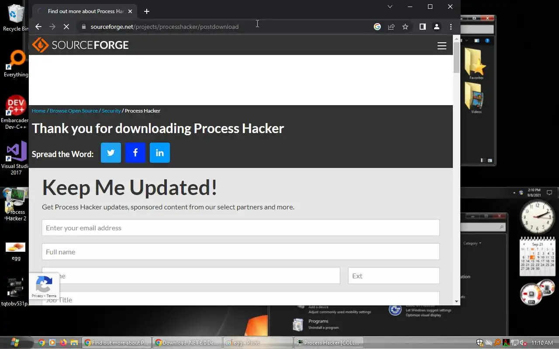This screenshot has height=349, width=559.
Task: Select Visual Studio 2017 desktop icon
Action: pyautogui.click(x=16, y=158)
